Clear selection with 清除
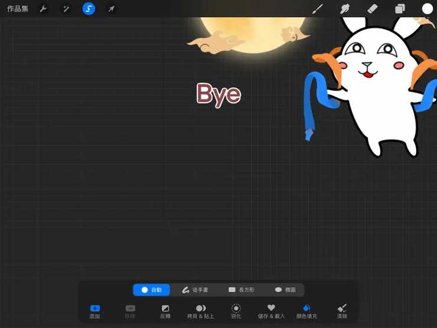The width and height of the screenshot is (437, 328). point(342,311)
